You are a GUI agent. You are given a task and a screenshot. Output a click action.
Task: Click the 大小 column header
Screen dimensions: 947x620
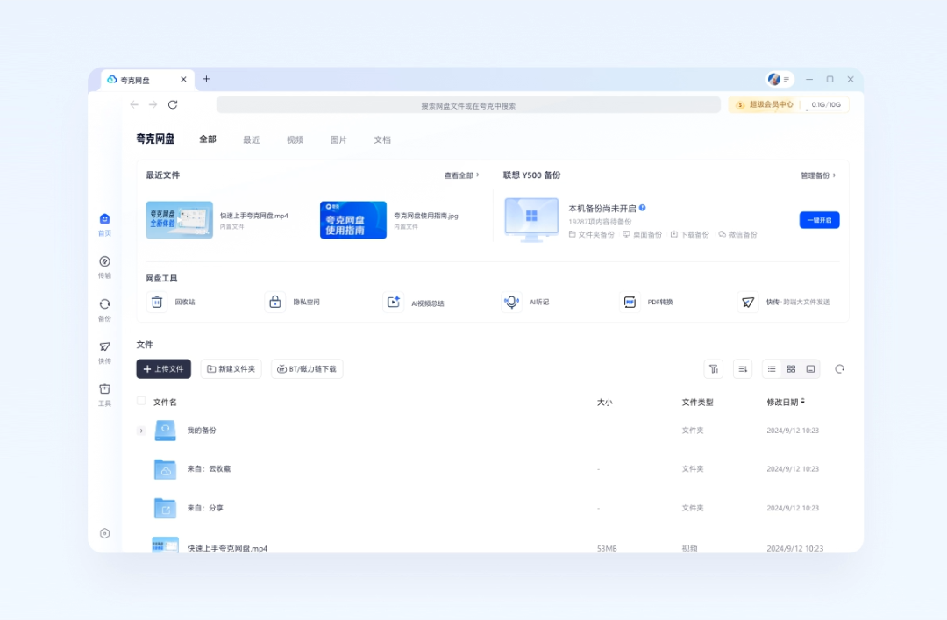click(x=604, y=402)
